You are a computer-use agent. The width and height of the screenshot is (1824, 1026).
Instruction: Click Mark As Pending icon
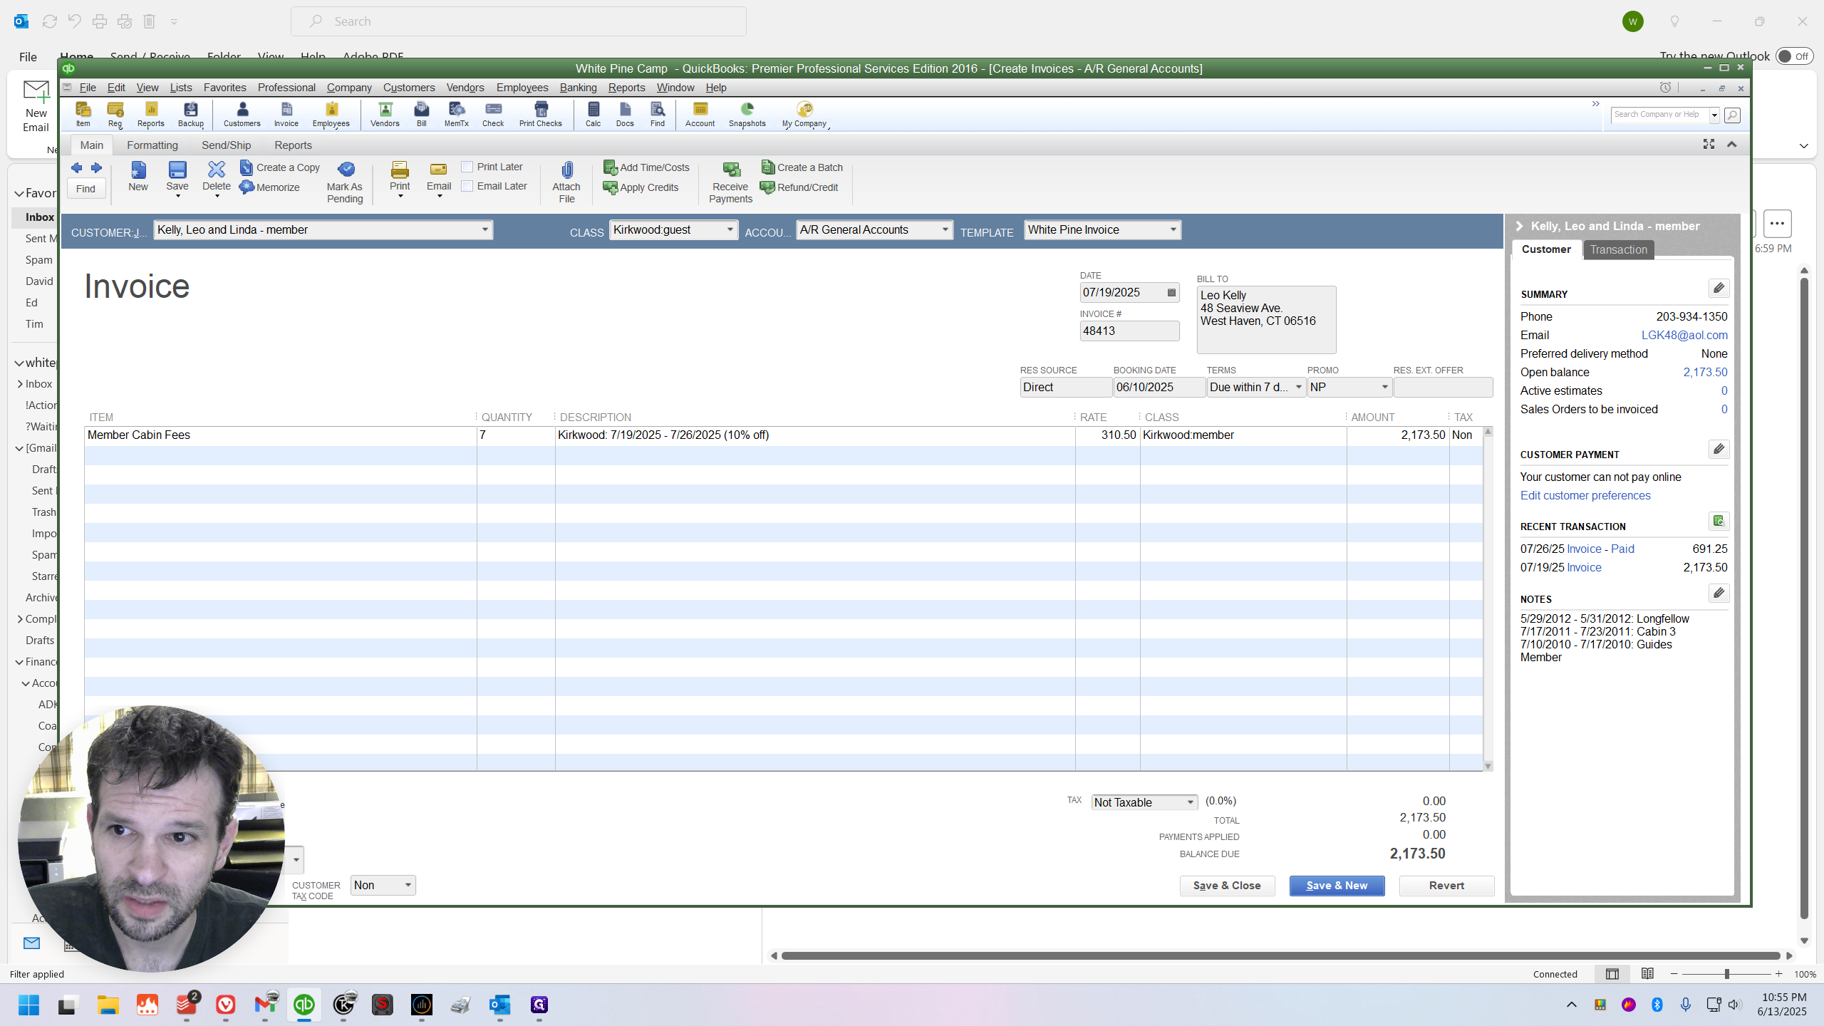[x=346, y=182]
